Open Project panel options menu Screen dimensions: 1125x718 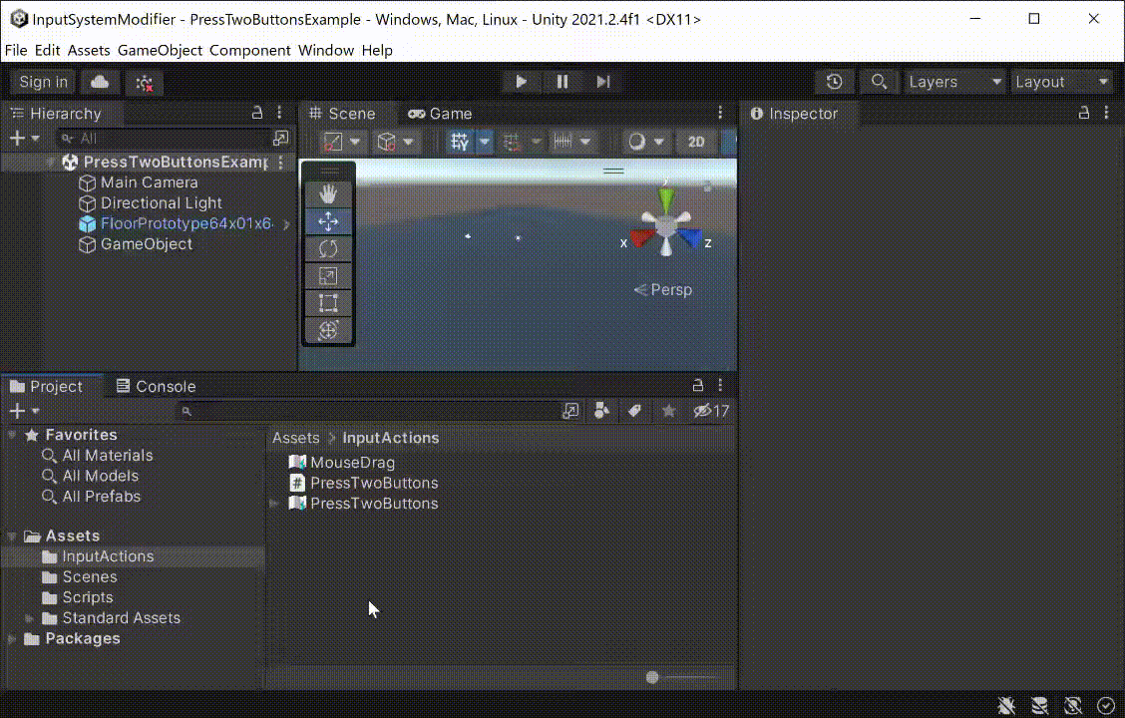point(720,385)
